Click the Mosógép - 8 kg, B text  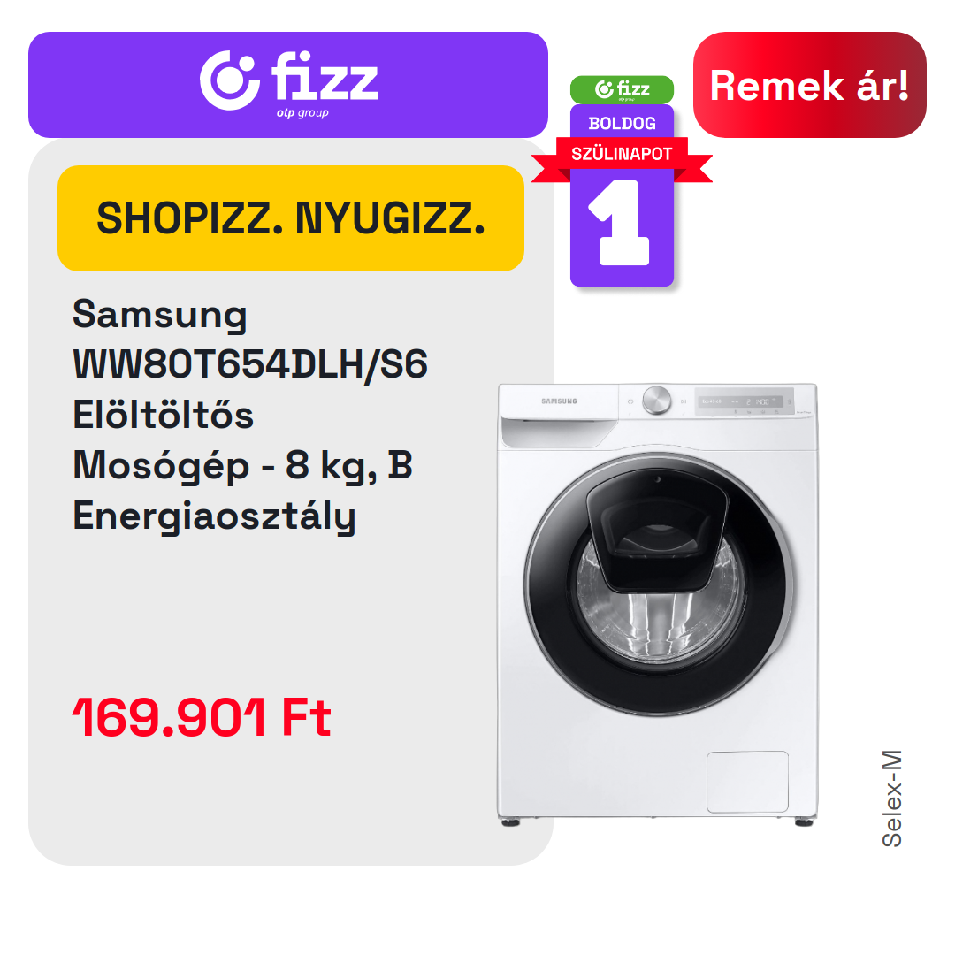(x=242, y=466)
